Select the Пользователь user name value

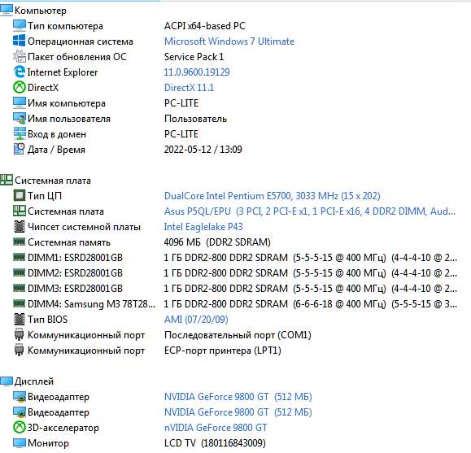195,119
